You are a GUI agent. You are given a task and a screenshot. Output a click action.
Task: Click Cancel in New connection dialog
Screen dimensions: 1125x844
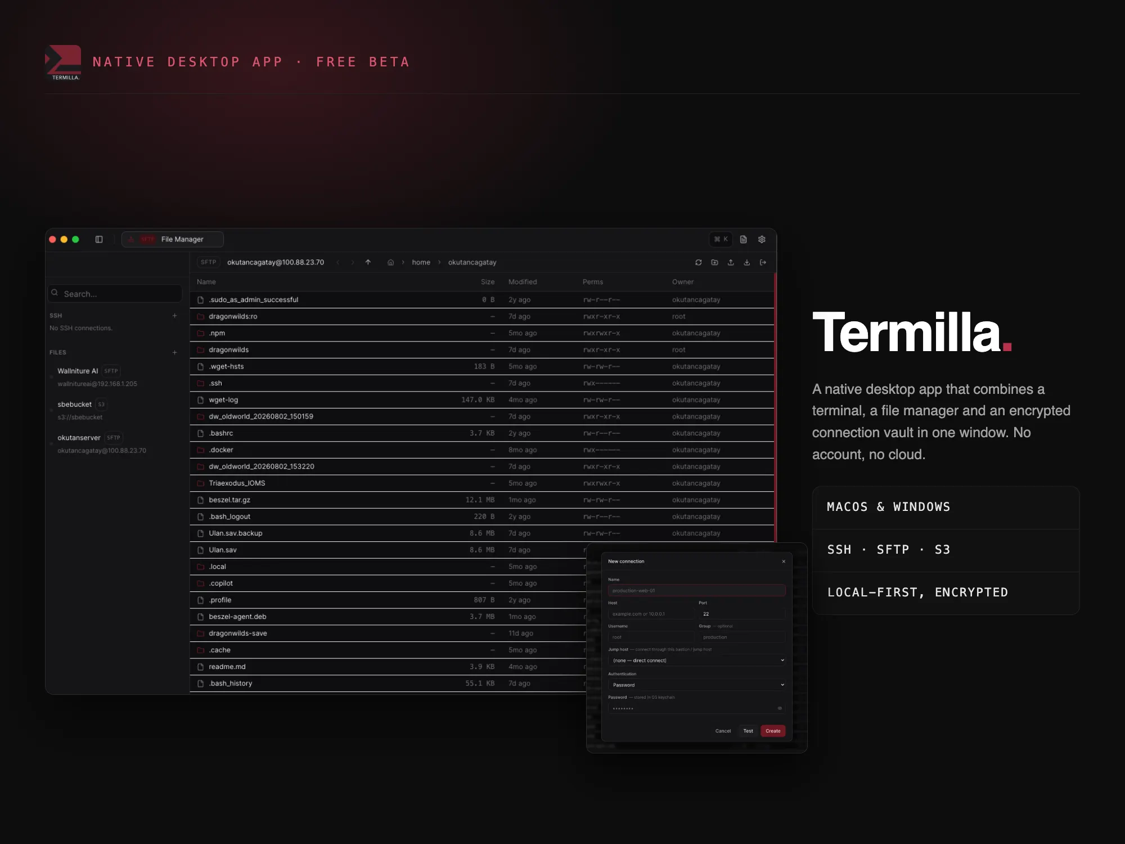pyautogui.click(x=723, y=731)
